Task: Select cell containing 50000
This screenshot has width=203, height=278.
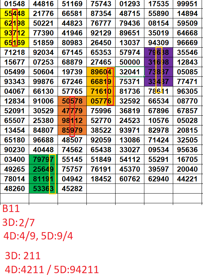Action: click(x=130, y=62)
